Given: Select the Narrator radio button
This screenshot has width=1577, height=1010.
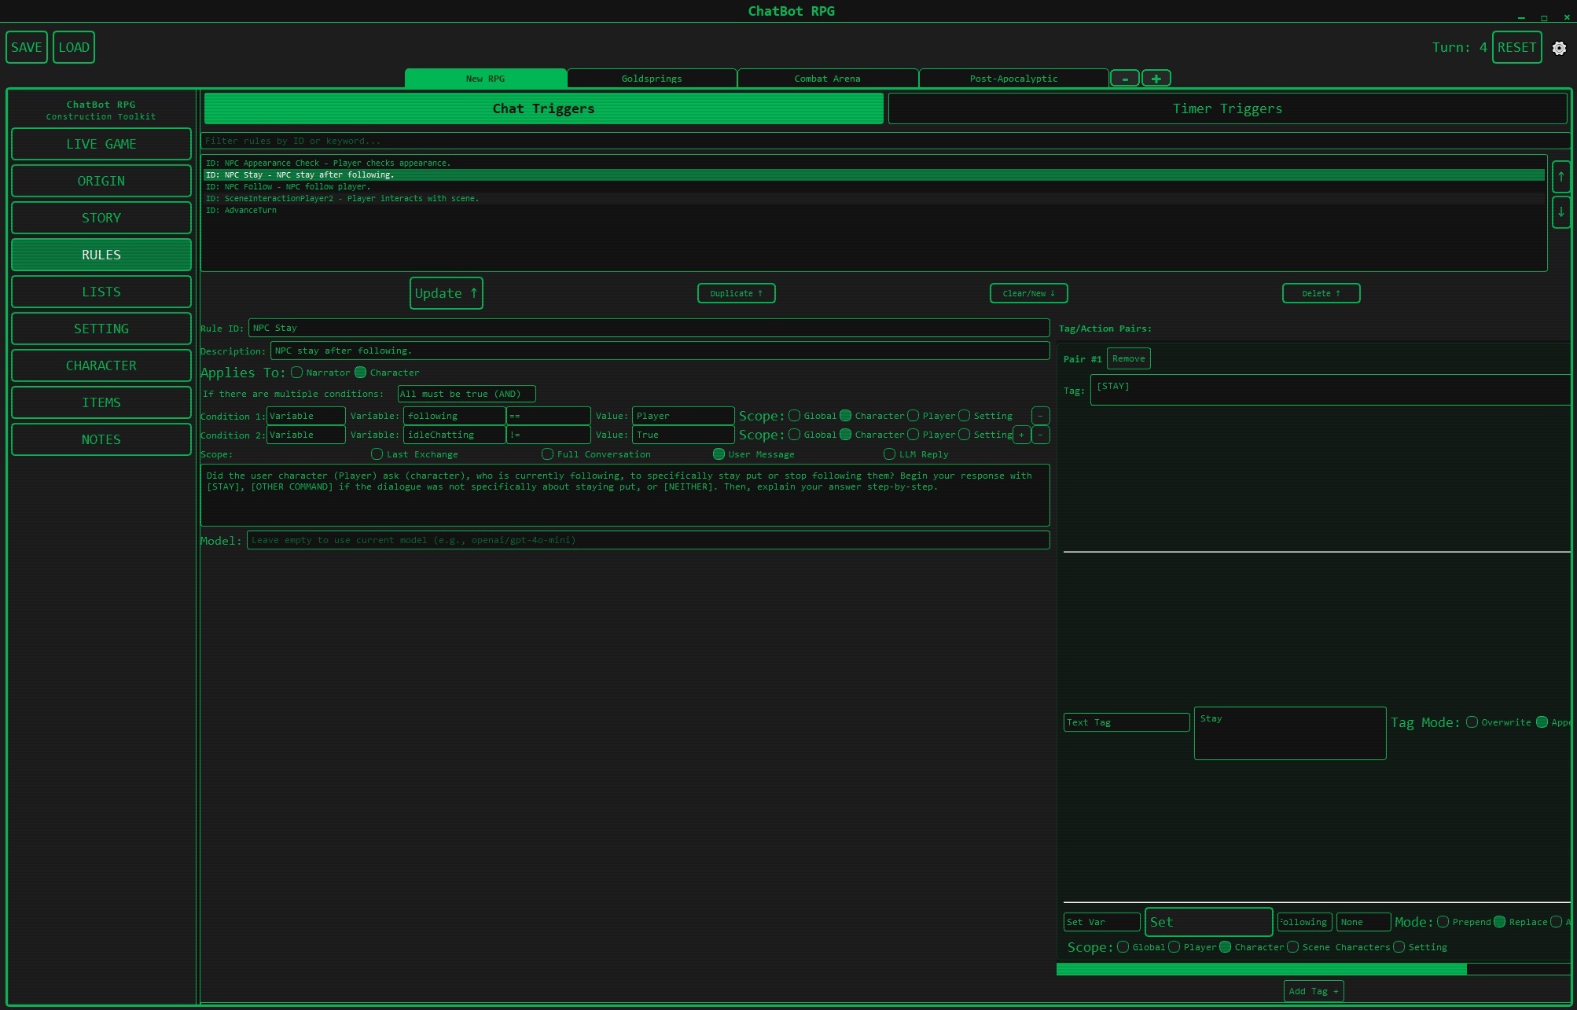Looking at the screenshot, I should (297, 373).
